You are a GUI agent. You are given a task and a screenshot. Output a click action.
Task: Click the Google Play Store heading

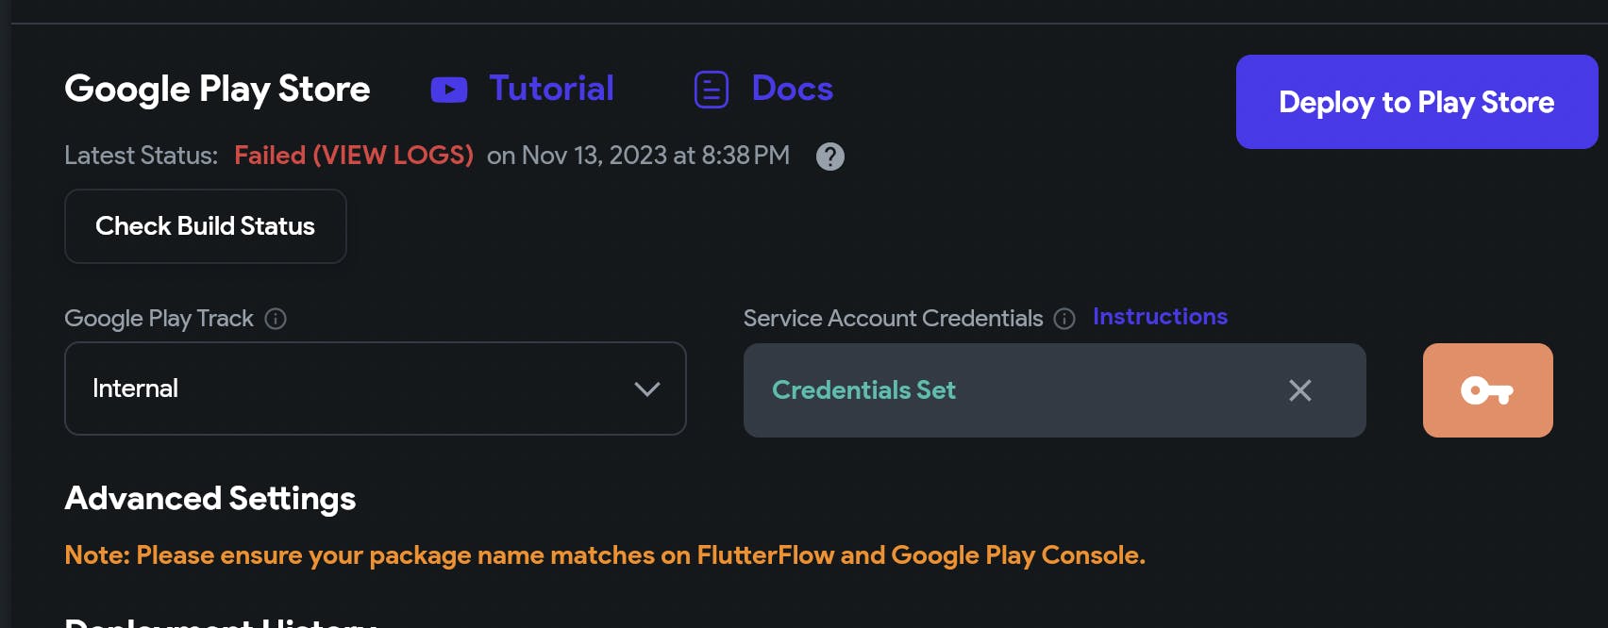coord(217,89)
